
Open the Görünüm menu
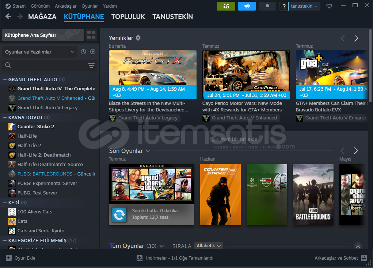tap(40, 6)
